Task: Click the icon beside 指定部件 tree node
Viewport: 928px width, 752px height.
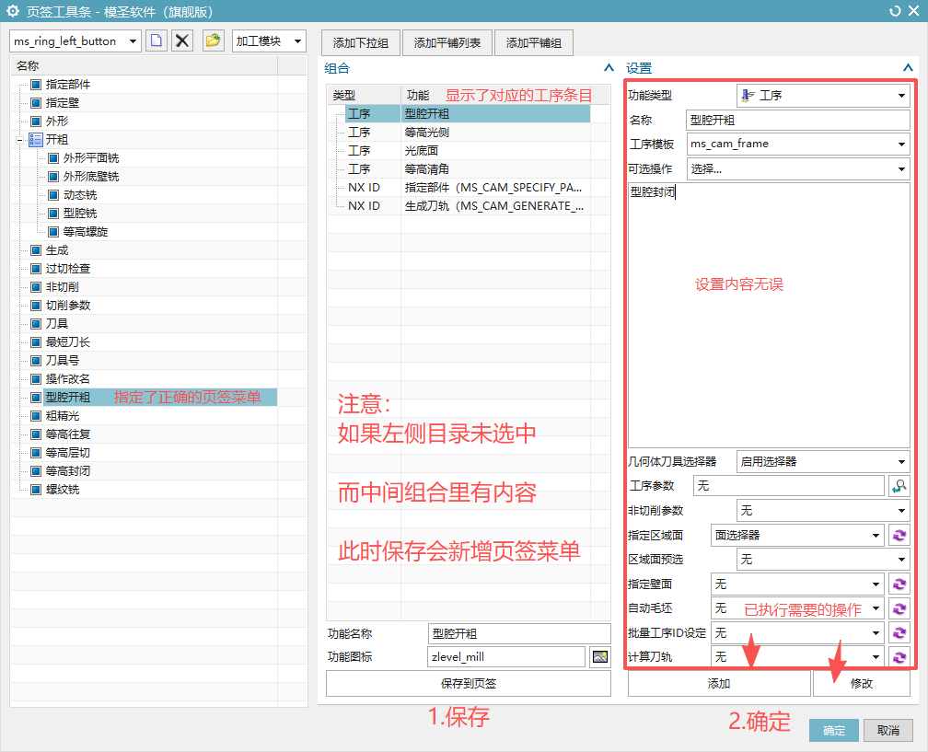Action: [36, 85]
